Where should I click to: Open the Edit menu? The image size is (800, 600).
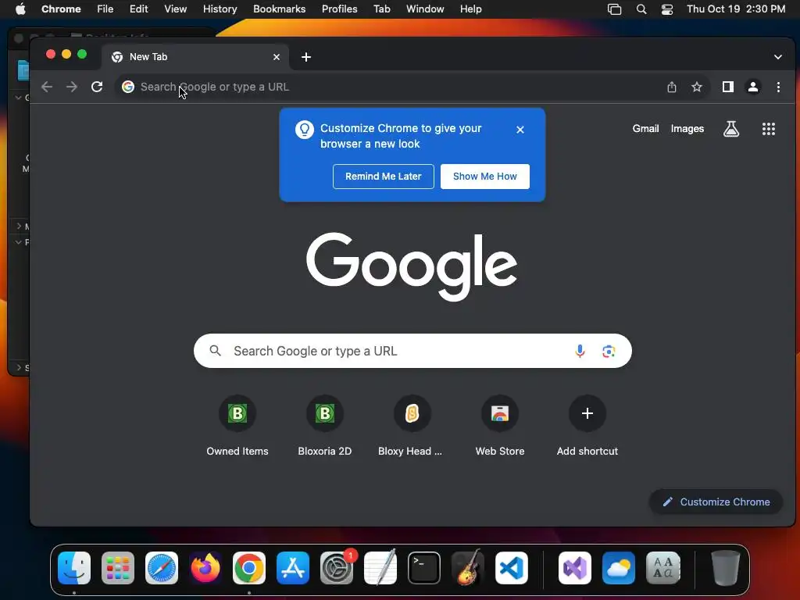[x=139, y=9]
